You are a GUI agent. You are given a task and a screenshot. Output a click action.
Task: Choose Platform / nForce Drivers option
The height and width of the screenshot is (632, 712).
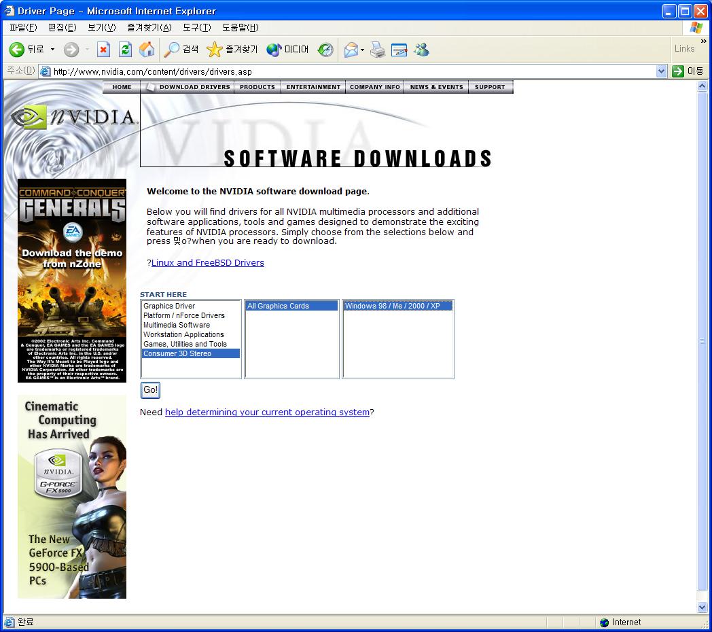(183, 315)
